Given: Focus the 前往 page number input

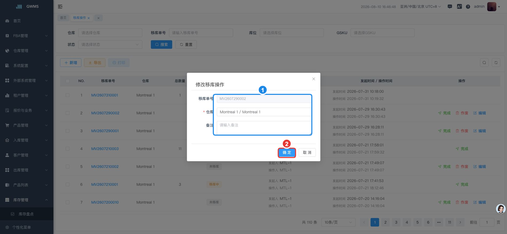Looking at the screenshot, I should point(487,222).
